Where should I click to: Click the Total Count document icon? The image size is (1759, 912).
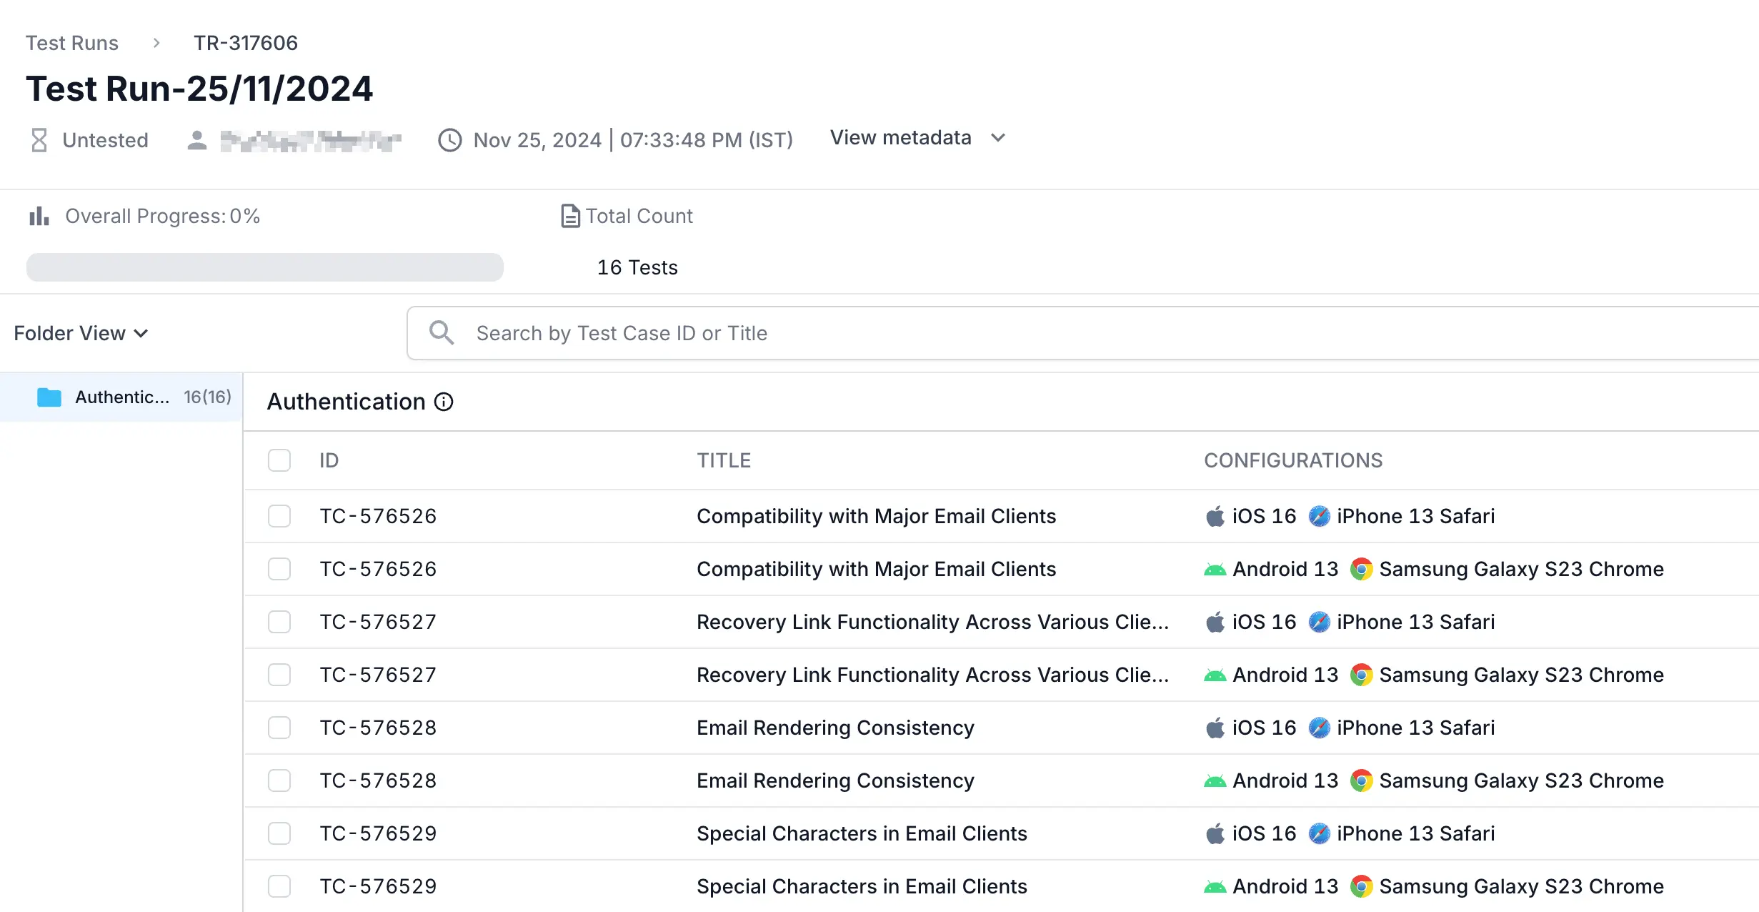click(x=569, y=216)
